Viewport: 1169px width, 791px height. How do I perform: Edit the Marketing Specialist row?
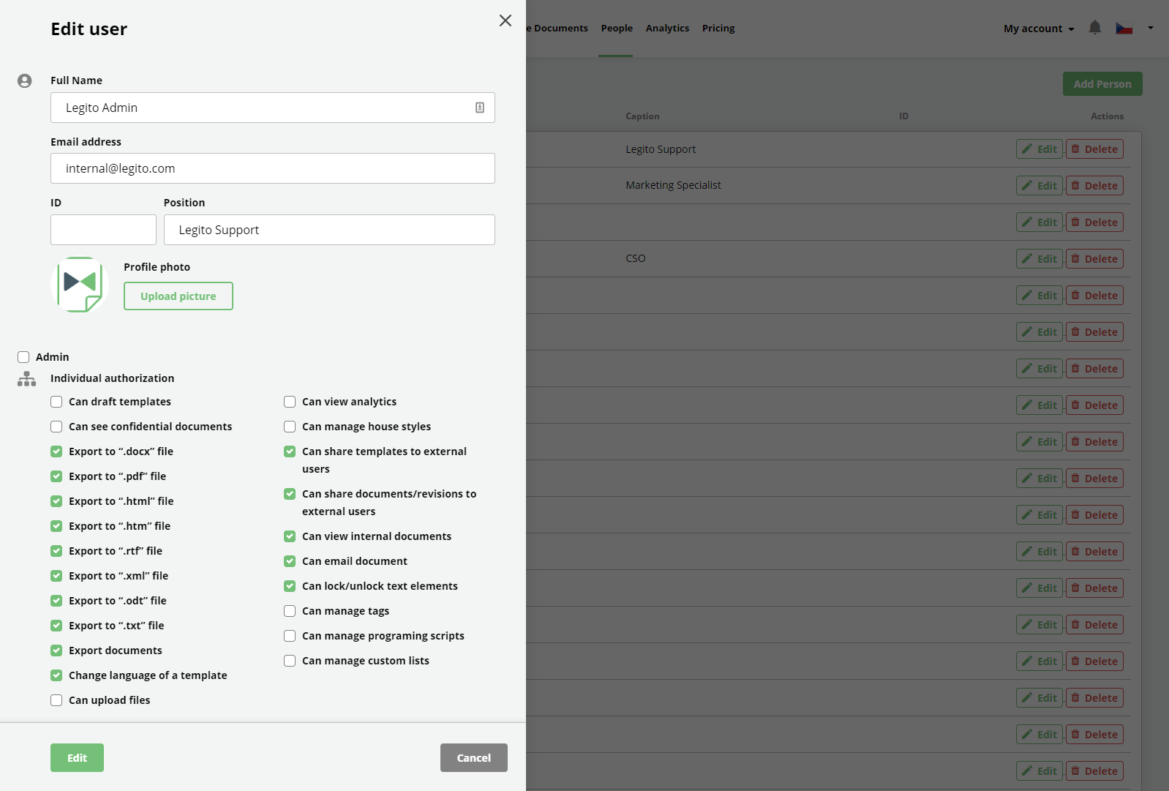[x=1039, y=186]
